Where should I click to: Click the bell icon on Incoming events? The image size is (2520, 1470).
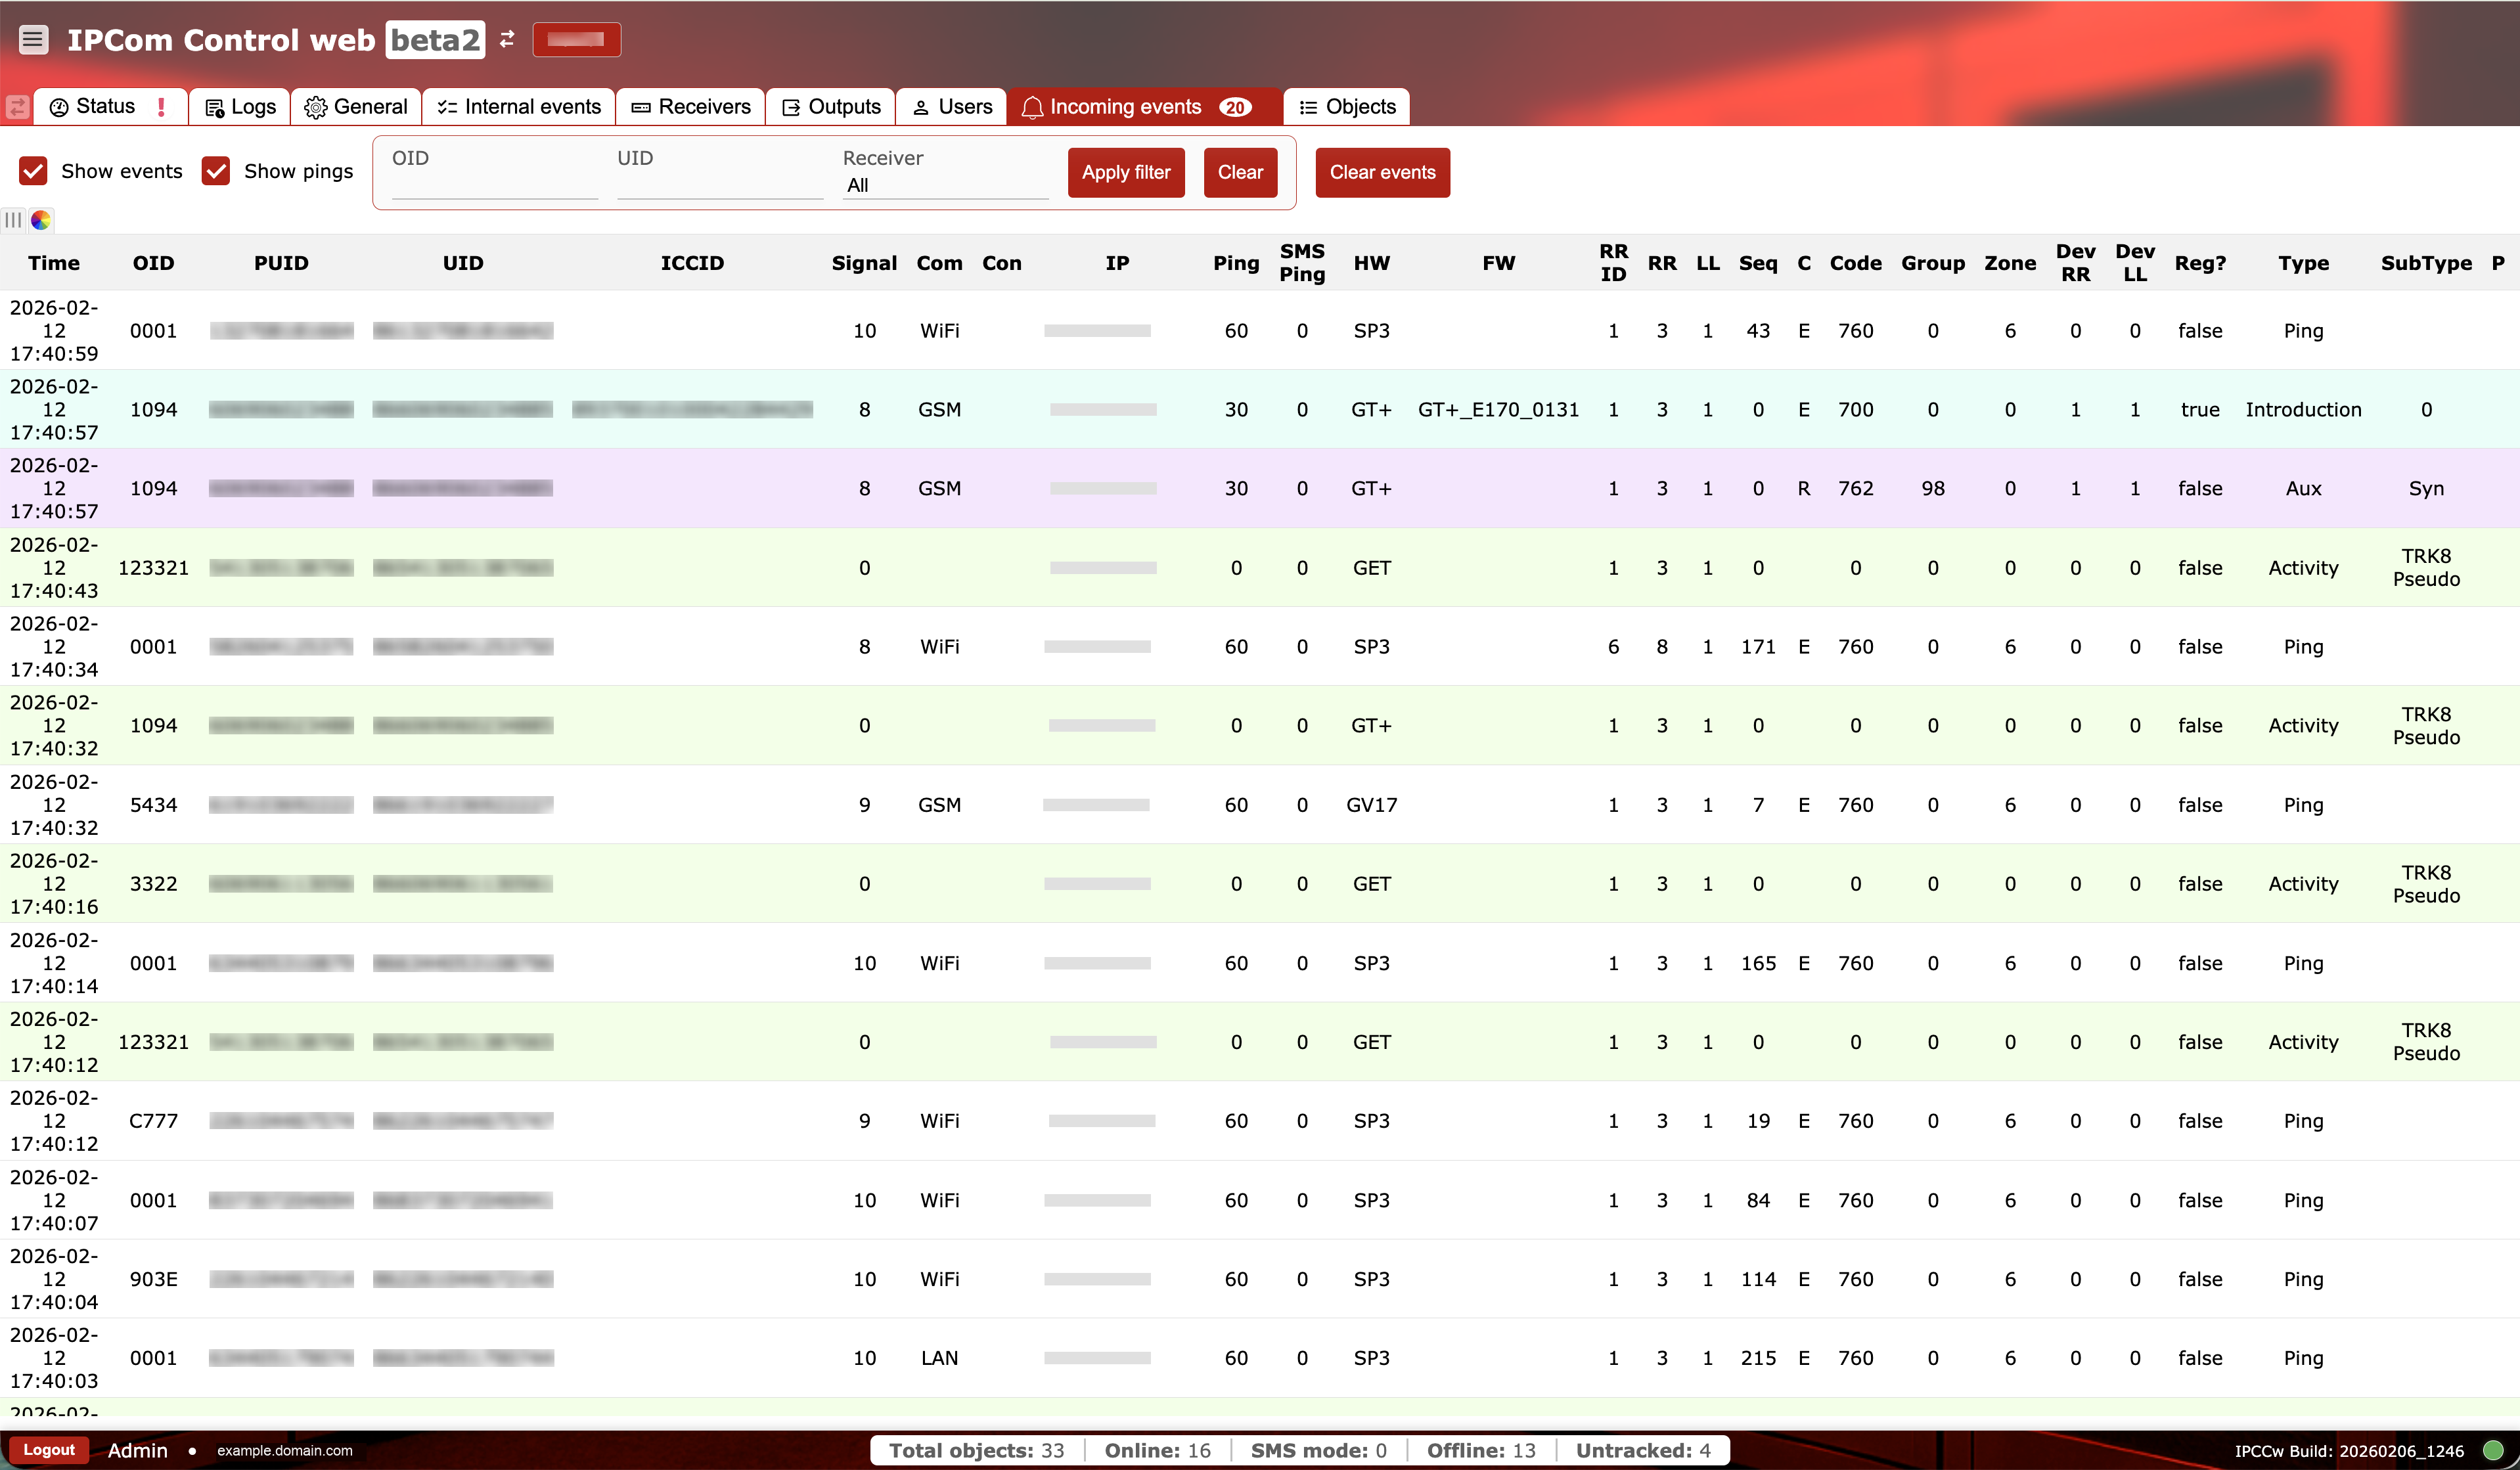tap(1033, 107)
